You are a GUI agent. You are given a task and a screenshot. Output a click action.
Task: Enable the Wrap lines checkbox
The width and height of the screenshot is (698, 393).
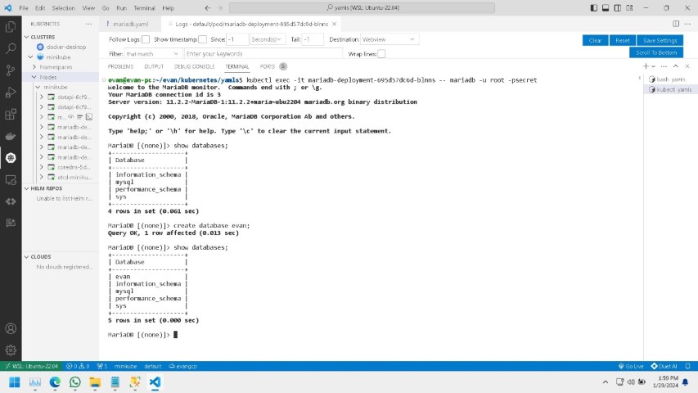381,54
